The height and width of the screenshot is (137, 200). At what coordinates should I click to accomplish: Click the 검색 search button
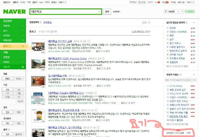[107, 12]
